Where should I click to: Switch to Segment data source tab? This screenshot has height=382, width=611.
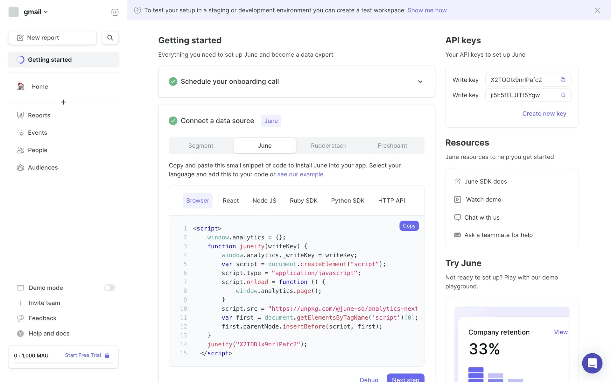click(x=201, y=146)
